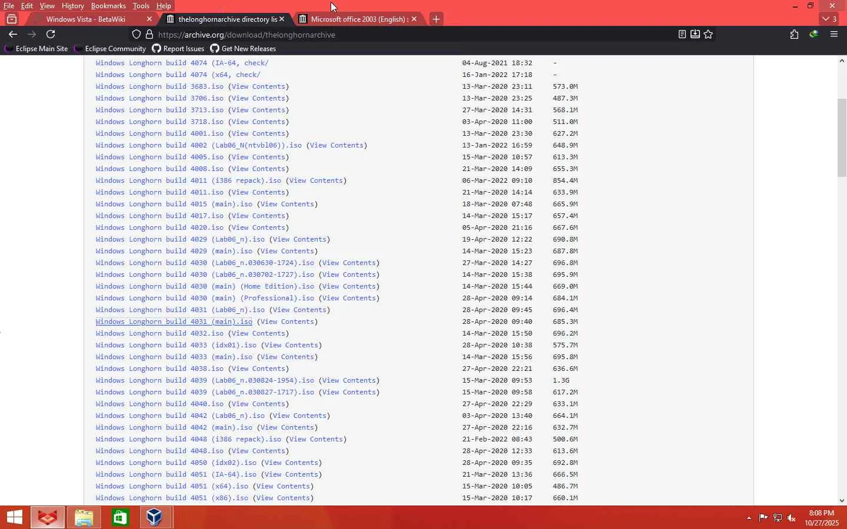Viewport: 847px width, 529px height.
Task: Open the View menu
Action: click(47, 6)
